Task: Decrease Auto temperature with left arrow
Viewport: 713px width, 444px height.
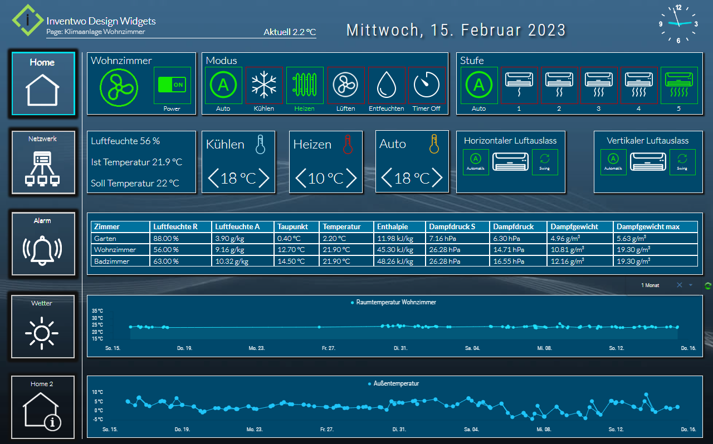Action: pos(387,178)
